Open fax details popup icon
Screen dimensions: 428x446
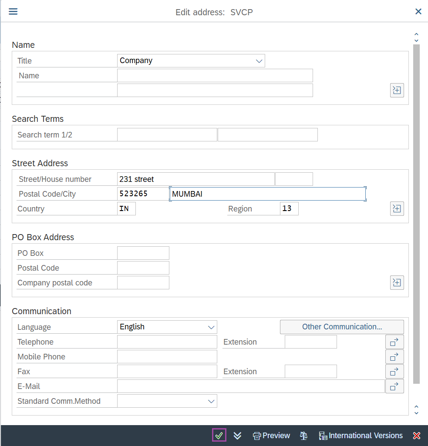click(x=394, y=371)
